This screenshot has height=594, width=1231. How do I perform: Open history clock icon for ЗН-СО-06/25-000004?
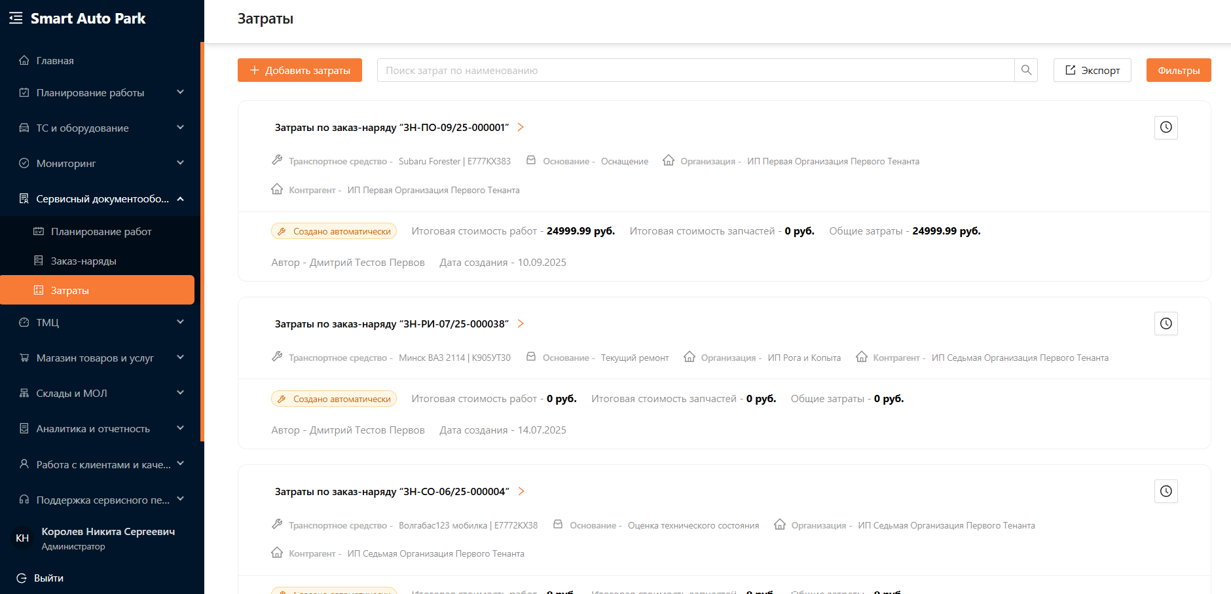tap(1166, 491)
